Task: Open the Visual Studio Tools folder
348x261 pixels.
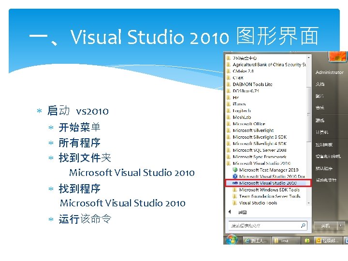Action: [255, 203]
